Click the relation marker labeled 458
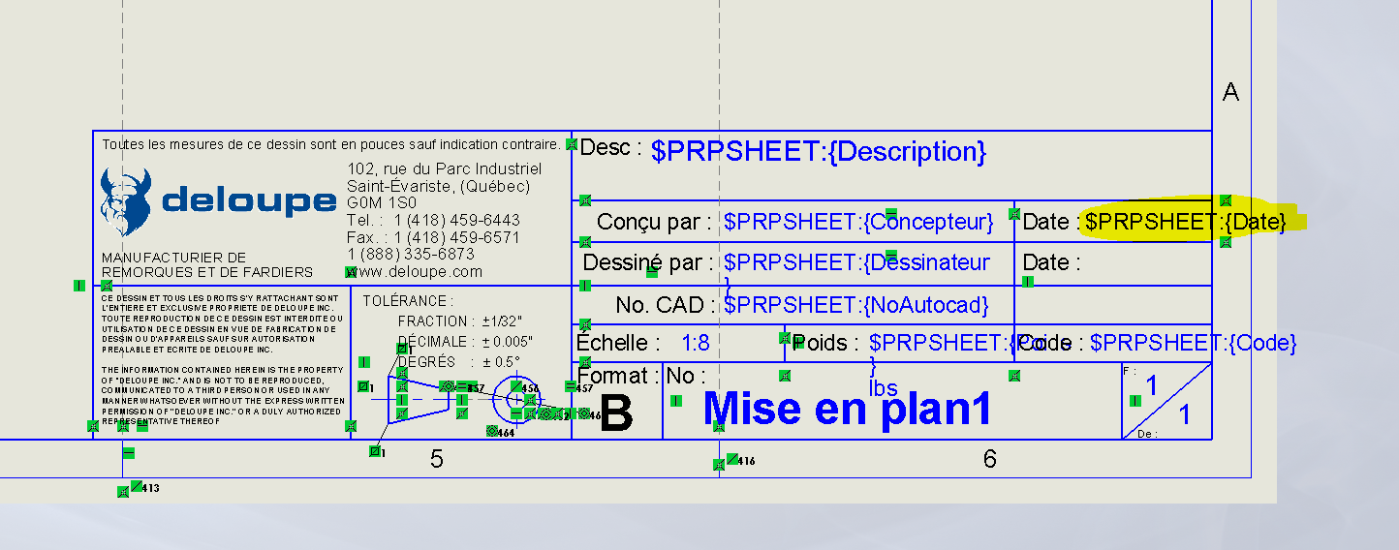The image size is (1399, 550). pyautogui.click(x=517, y=387)
